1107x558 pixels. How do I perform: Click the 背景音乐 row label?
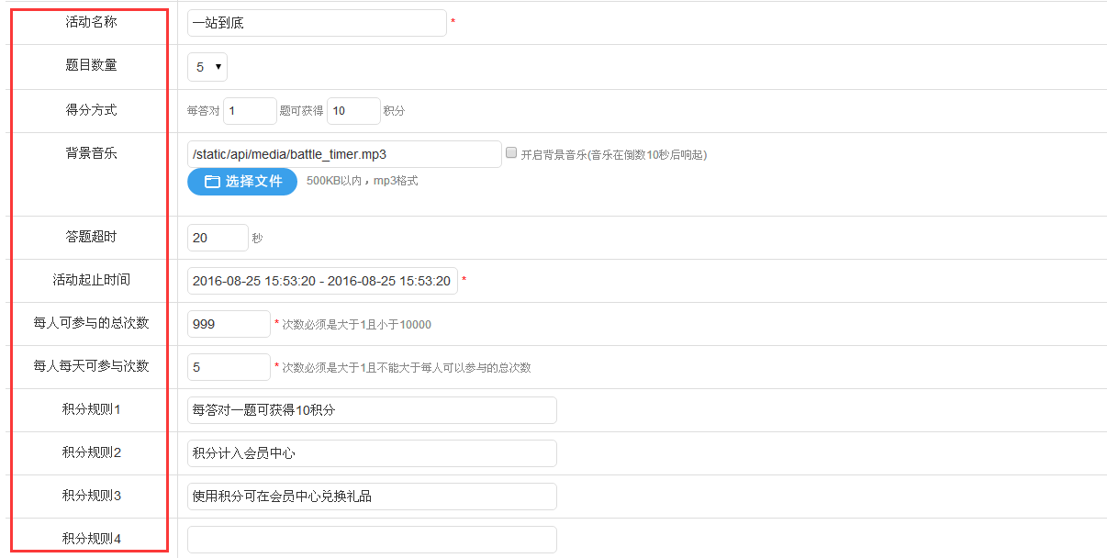point(91,153)
